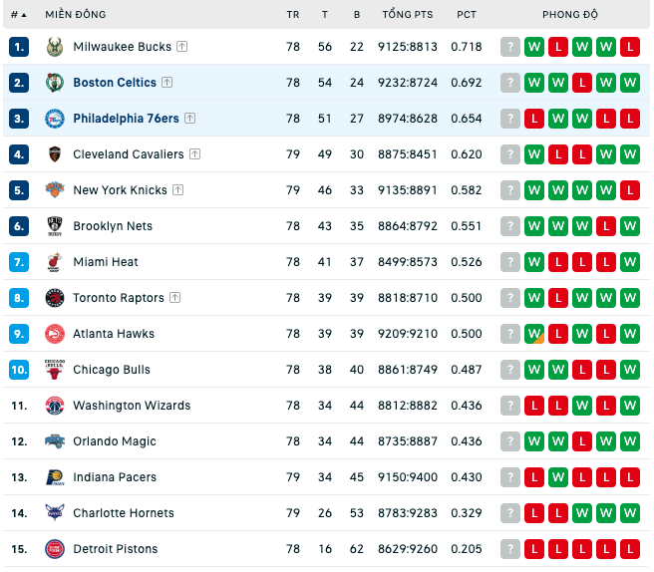Click promotion arrow icon beside Cleveland Cavaliers
Image resolution: width=654 pixels, height=572 pixels.
[194, 154]
